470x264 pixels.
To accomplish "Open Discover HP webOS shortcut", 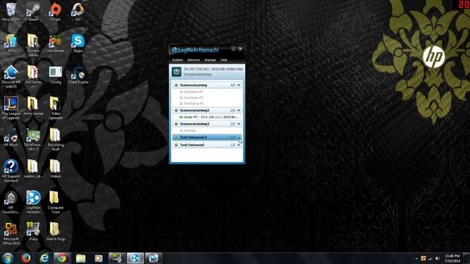I will 11,77.
